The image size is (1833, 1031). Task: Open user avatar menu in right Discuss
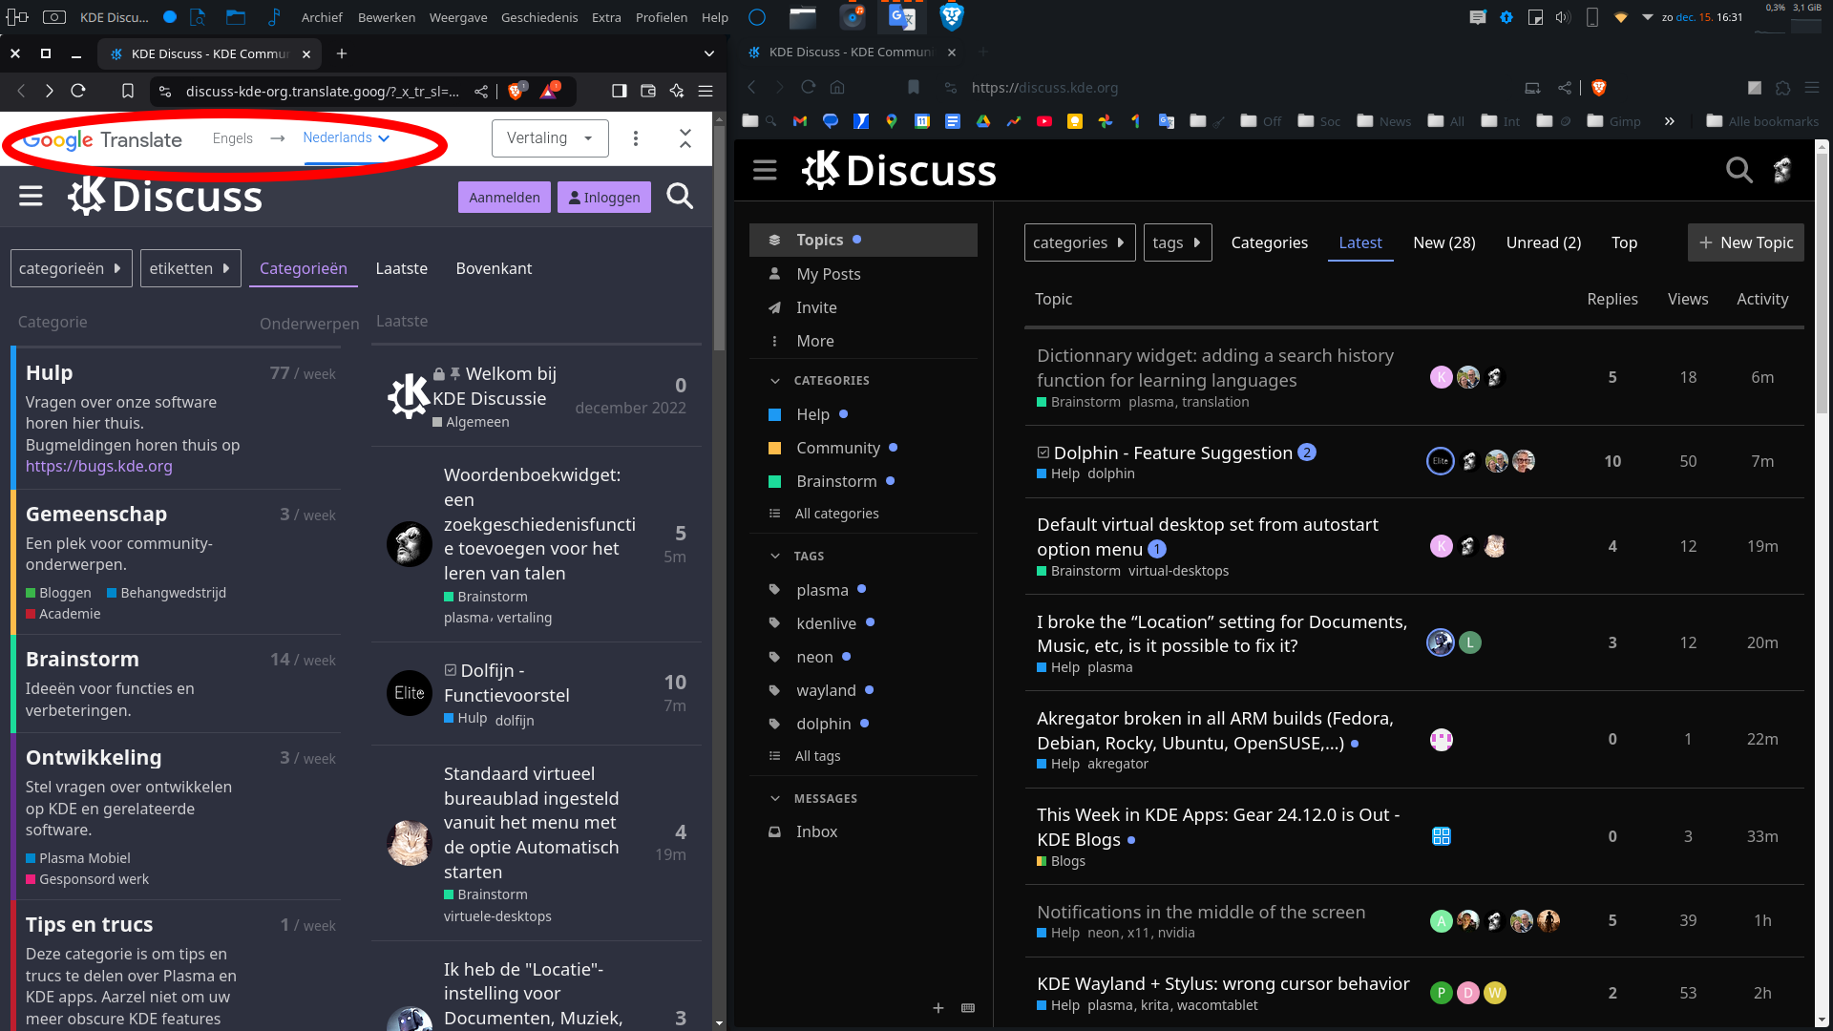[x=1782, y=170]
